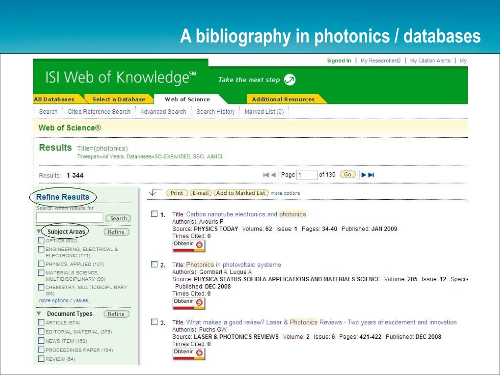The width and height of the screenshot is (500, 375).
Task: Open the Search sub-navigation item
Action: [48, 112]
